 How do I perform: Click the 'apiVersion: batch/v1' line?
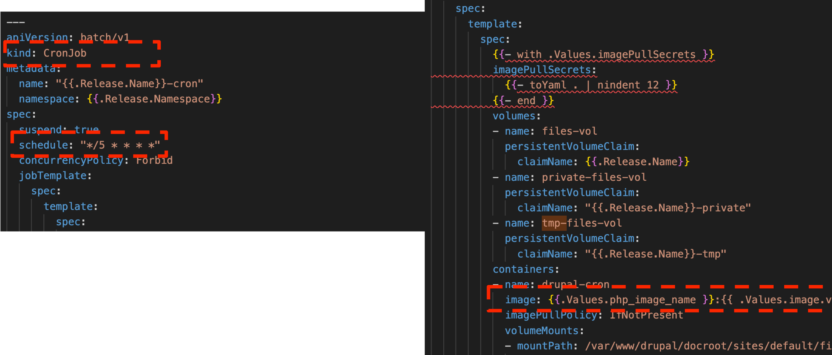(x=68, y=38)
